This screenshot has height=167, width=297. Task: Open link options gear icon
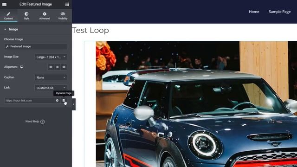[x=57, y=101]
